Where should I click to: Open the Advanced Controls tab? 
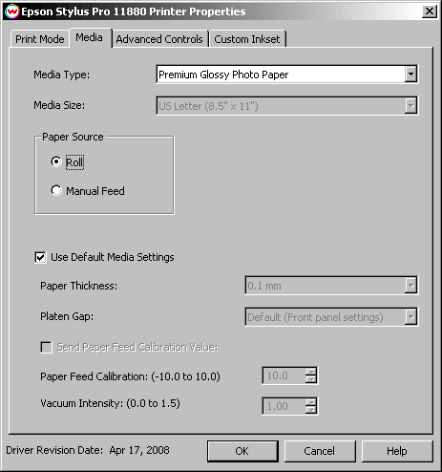pyautogui.click(x=159, y=39)
